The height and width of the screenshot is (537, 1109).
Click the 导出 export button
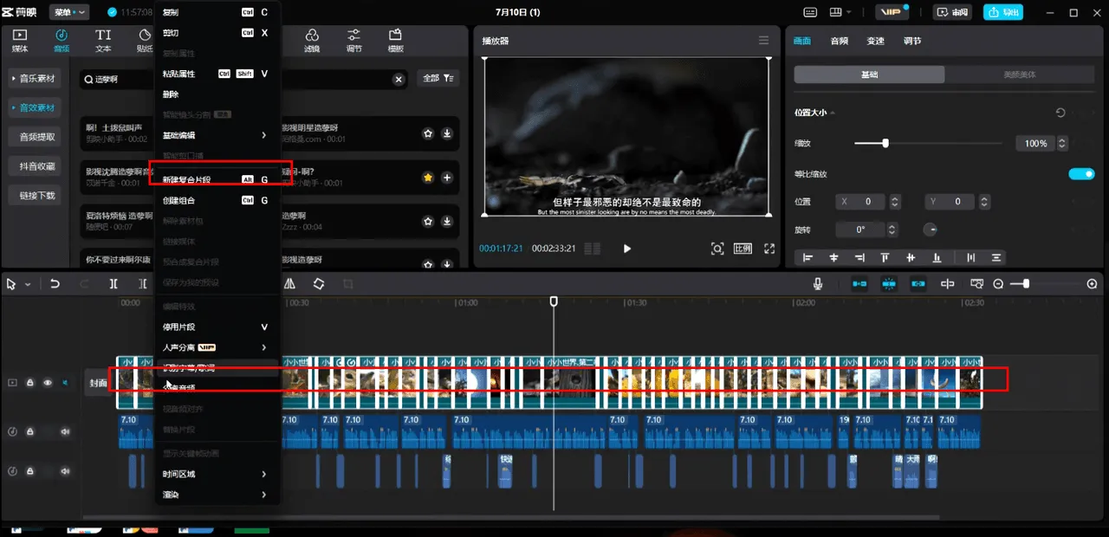(1004, 12)
